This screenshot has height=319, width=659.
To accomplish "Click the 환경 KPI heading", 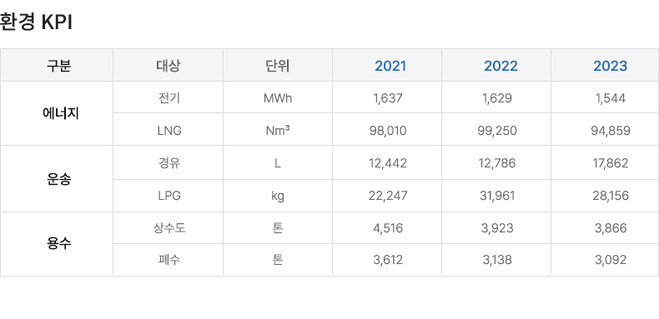I will coord(36,22).
